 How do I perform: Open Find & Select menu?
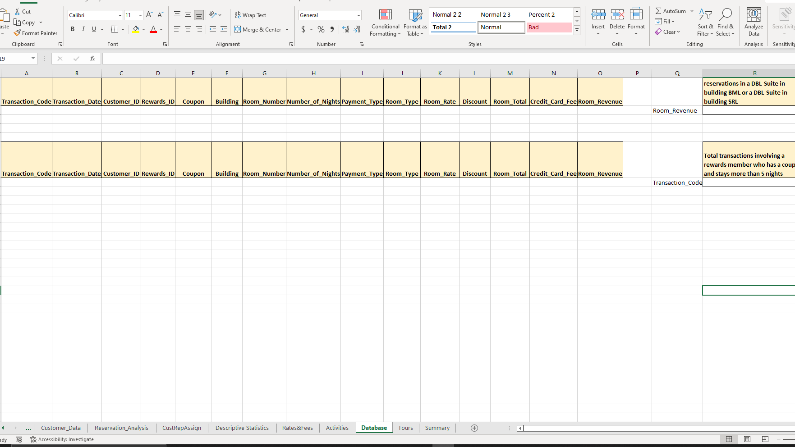(x=725, y=23)
